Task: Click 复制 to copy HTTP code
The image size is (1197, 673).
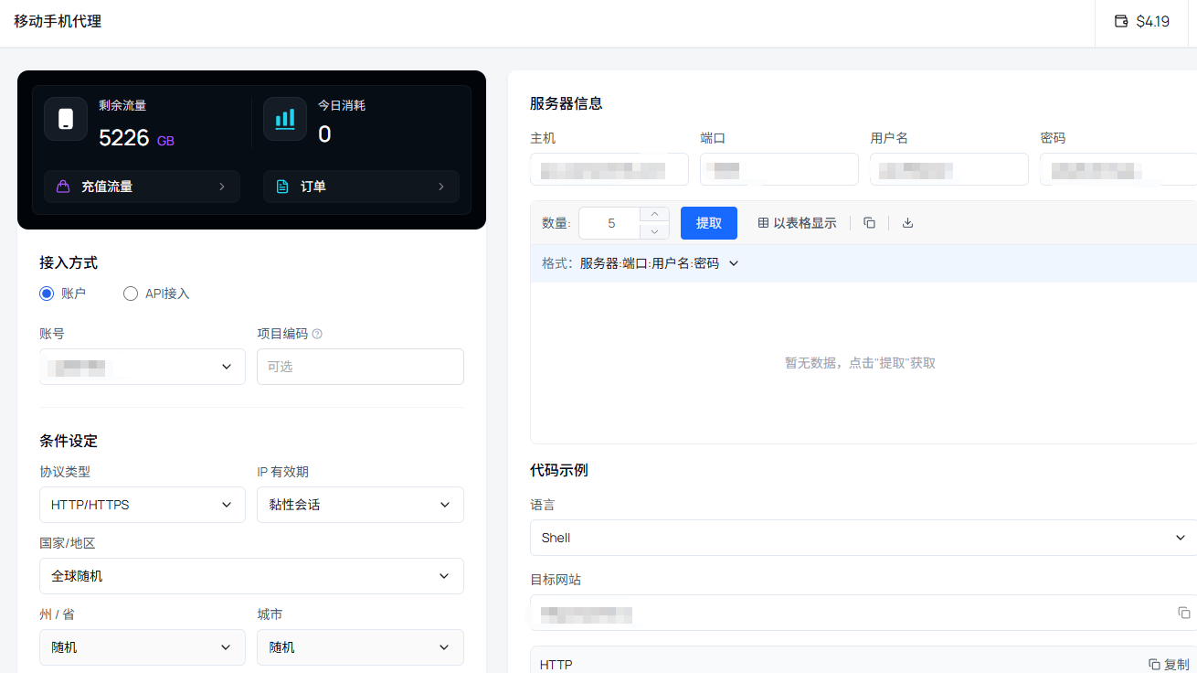Action: coord(1170,665)
